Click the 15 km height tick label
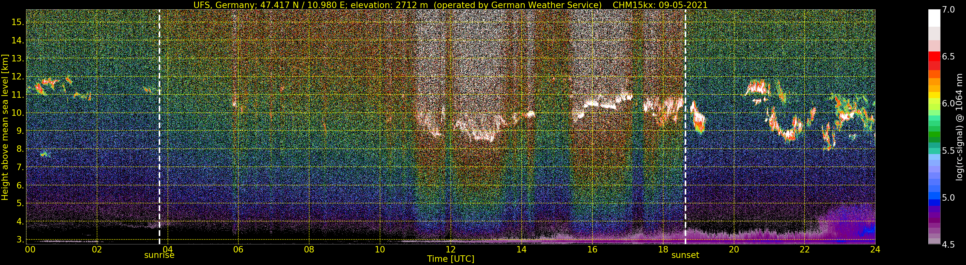 17,22
